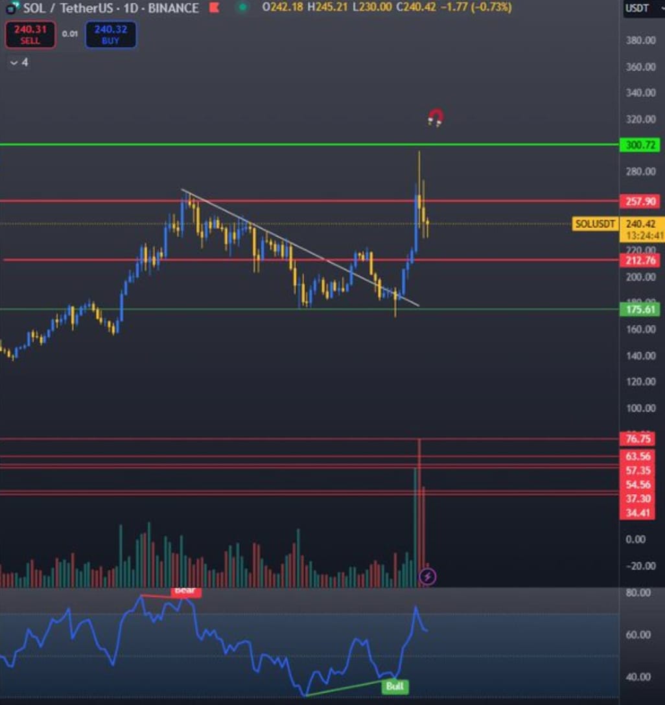Viewport: 665px width, 705px height.
Task: Click the purple lightning bolt icon
Action: pos(427,575)
